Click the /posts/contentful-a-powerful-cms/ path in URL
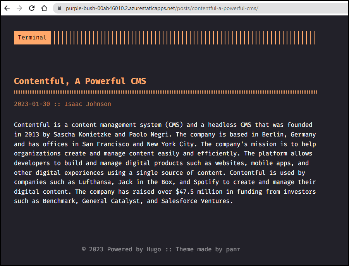Viewport: 349px width, 266px height. (217, 8)
